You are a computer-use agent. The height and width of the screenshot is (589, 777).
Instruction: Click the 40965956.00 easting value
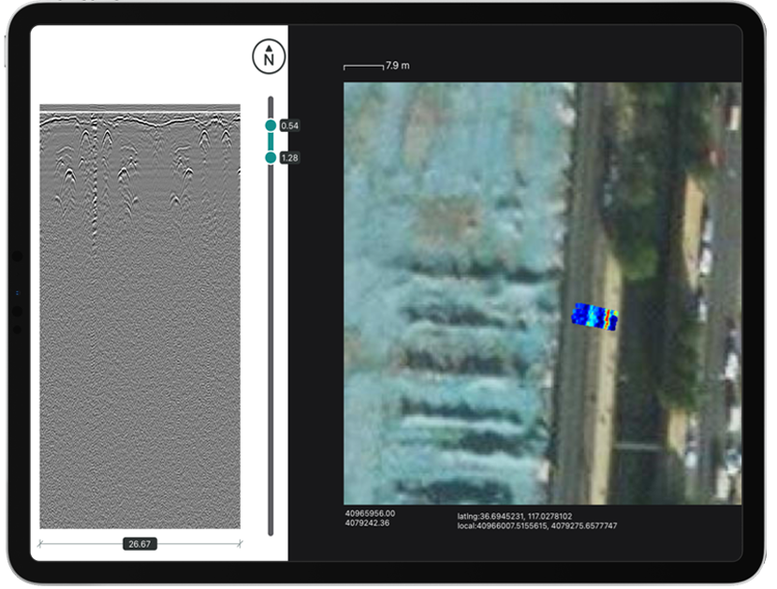point(370,514)
